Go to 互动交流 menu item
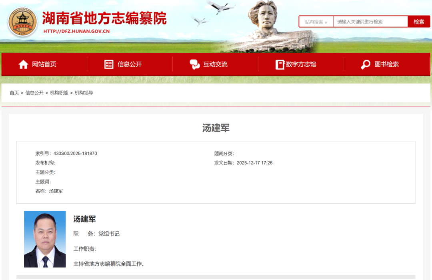The width and height of the screenshot is (432, 280). pyautogui.click(x=215, y=64)
